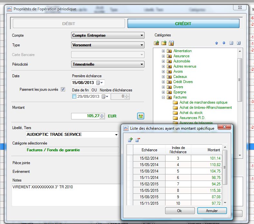Screen dimensions: 254x224
Task: Remove the selected échéance row
Action: coord(137,140)
